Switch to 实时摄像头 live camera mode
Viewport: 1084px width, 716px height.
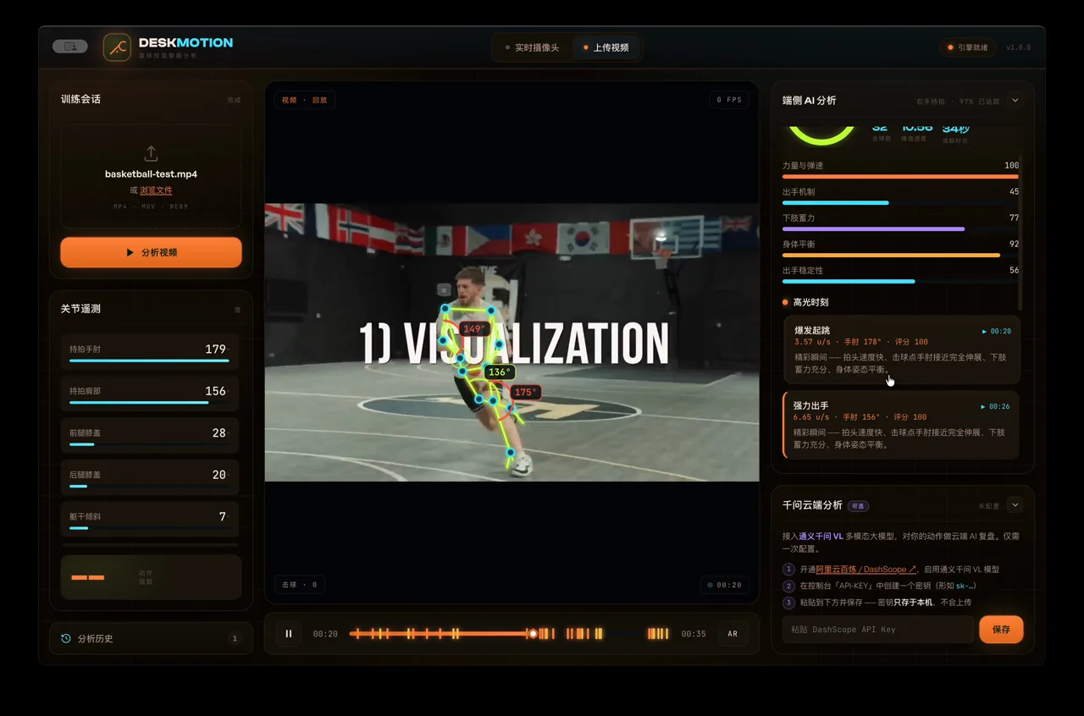(532, 47)
